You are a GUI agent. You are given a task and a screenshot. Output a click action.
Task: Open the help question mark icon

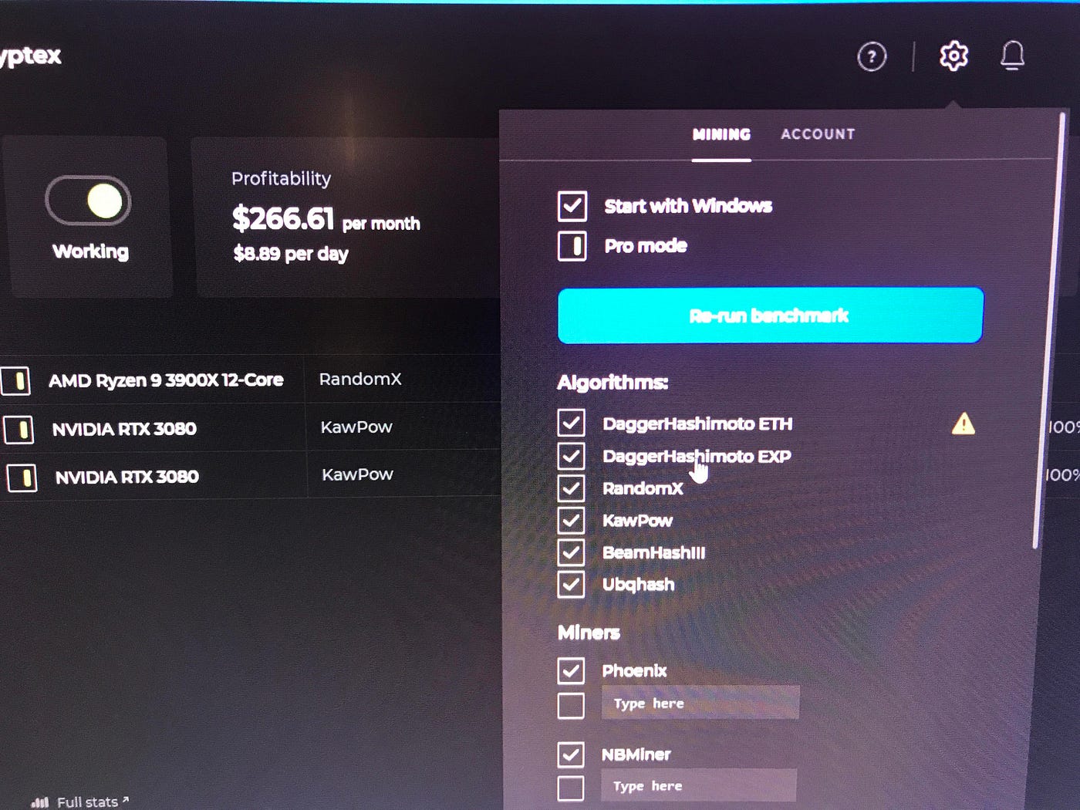(x=872, y=56)
